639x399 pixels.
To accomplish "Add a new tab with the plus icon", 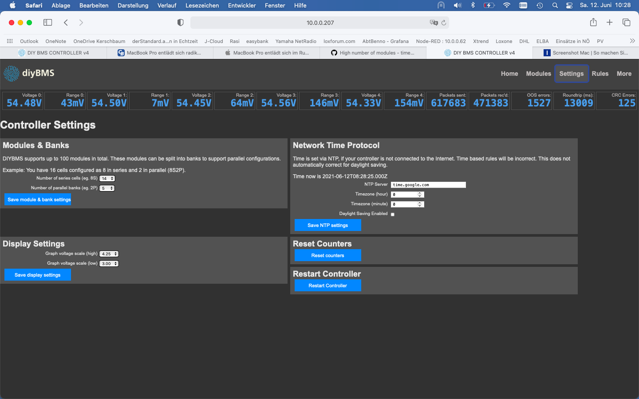I will [x=610, y=22].
